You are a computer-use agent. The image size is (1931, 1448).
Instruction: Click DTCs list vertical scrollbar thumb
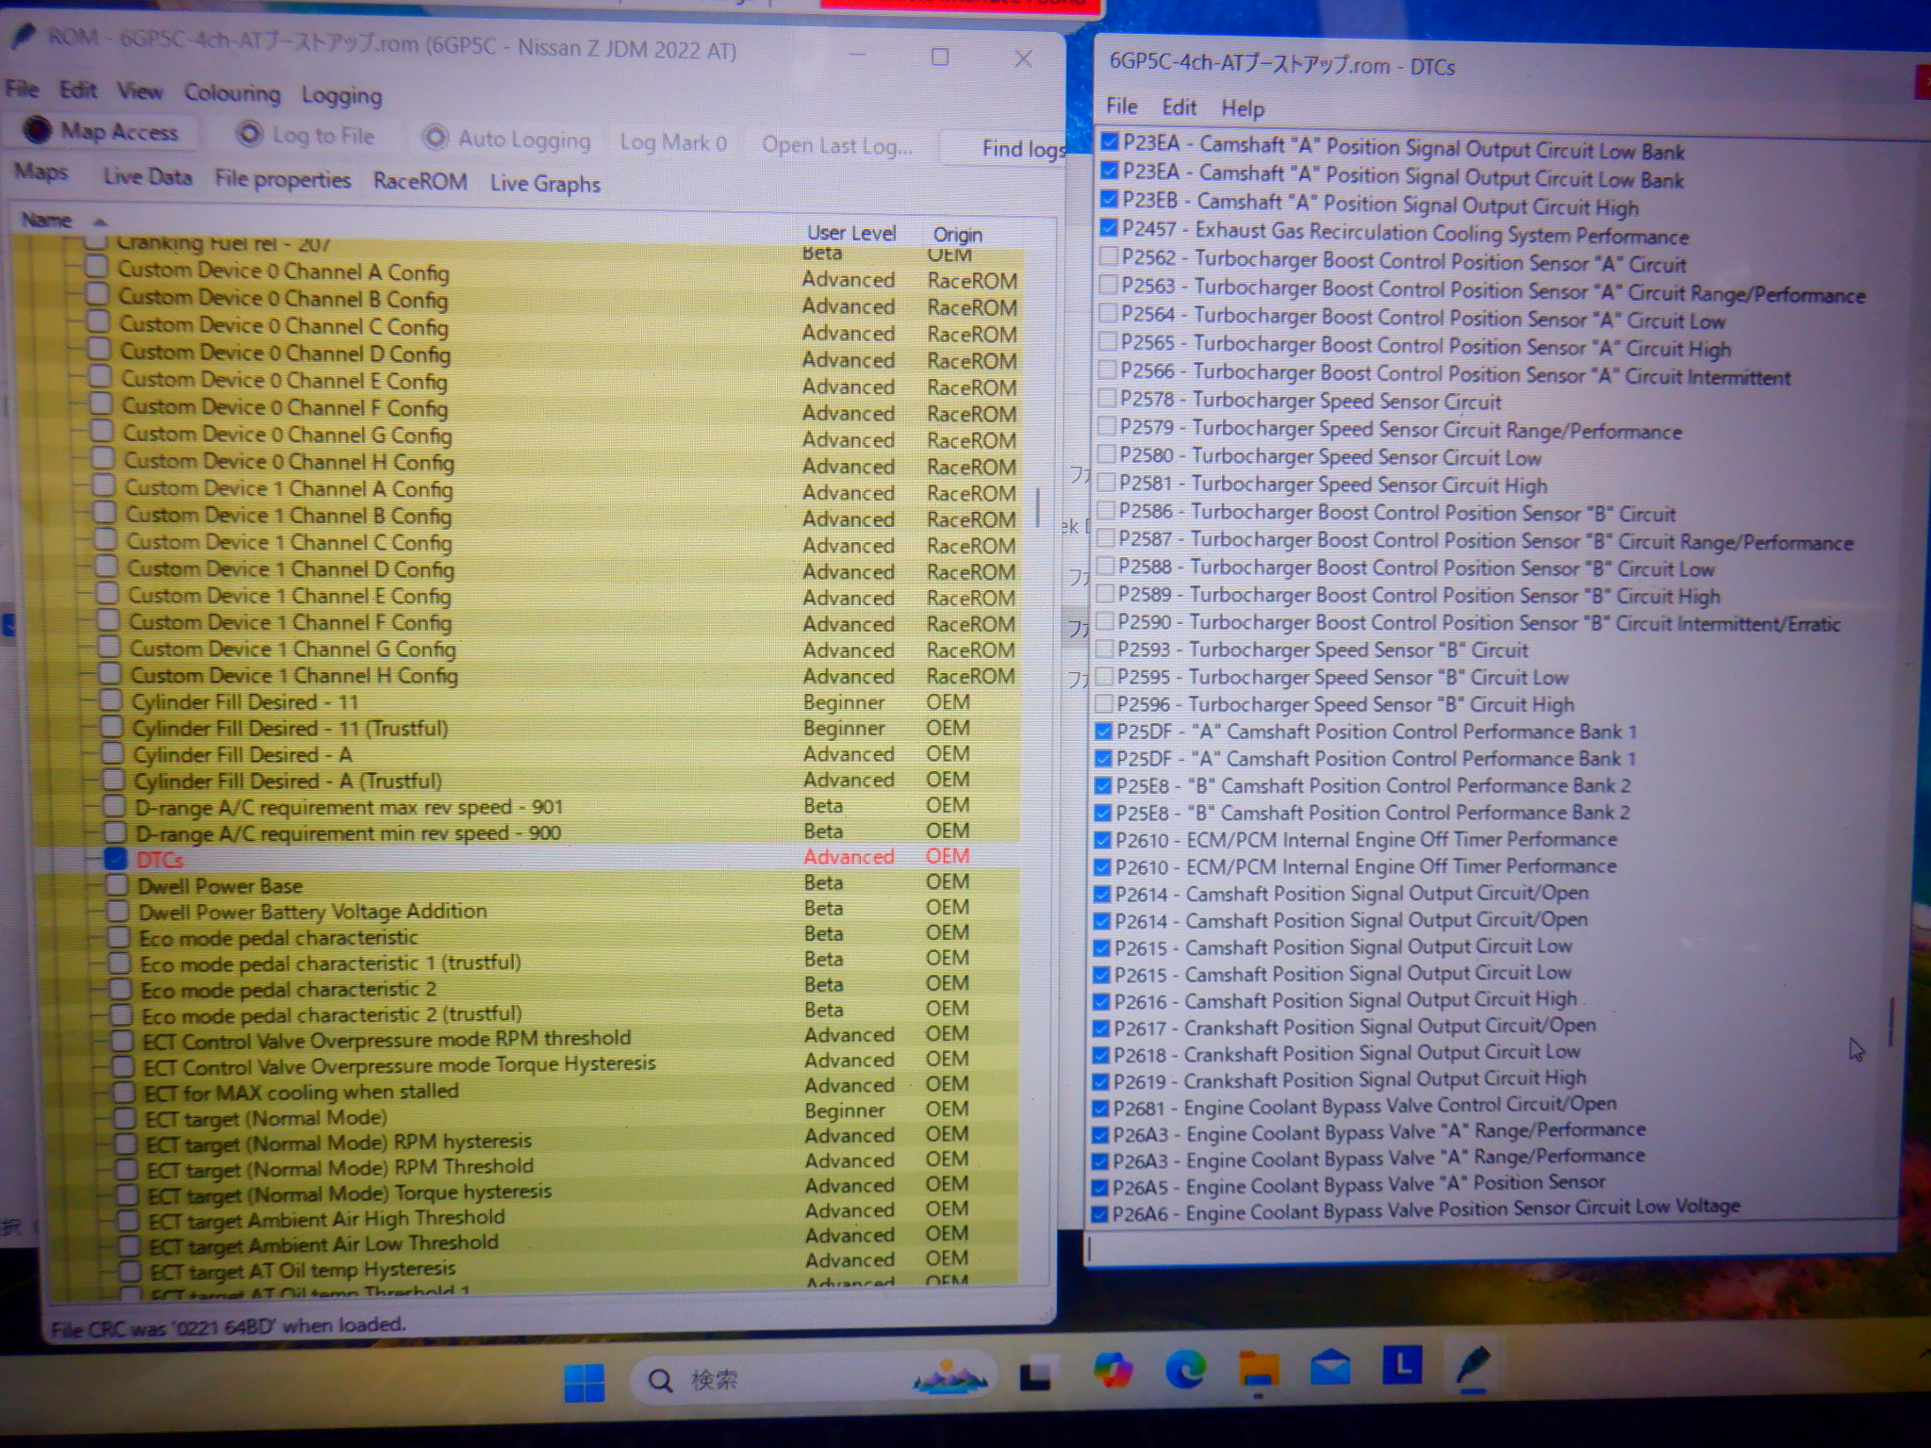1890,1021
